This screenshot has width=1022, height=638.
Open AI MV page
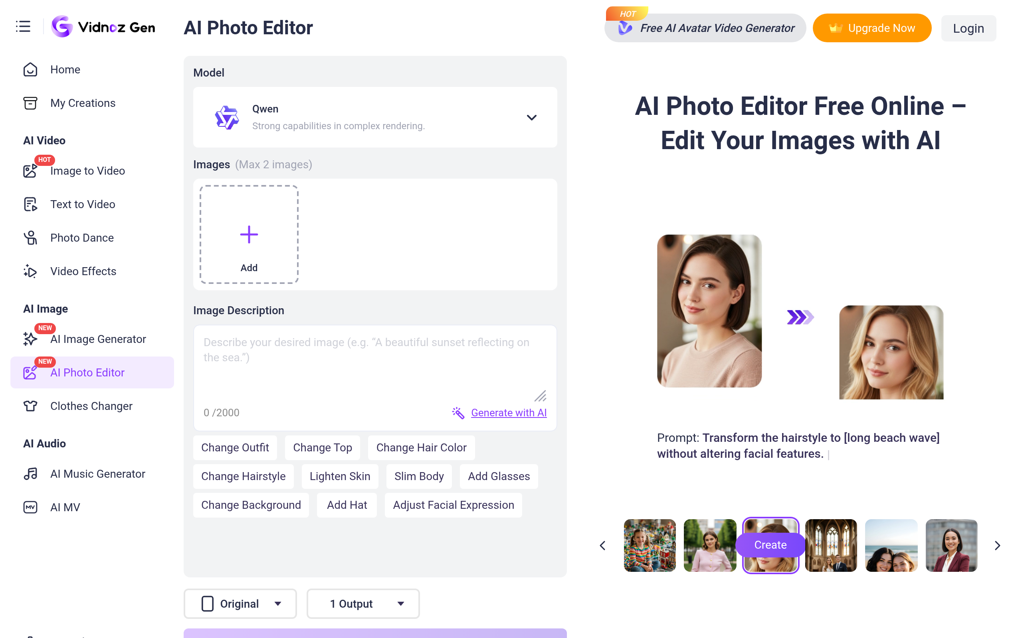pyautogui.click(x=92, y=507)
